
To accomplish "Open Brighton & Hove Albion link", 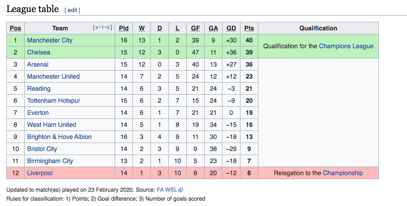I will 60,137.
